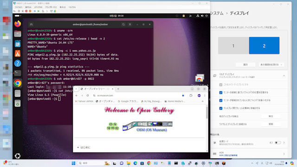Image resolution: width=297 pixels, height=167 pixels.
Task: Click the Hyper-V toolbar red shutdown icon
Action: pyautogui.click(x=26, y=11)
